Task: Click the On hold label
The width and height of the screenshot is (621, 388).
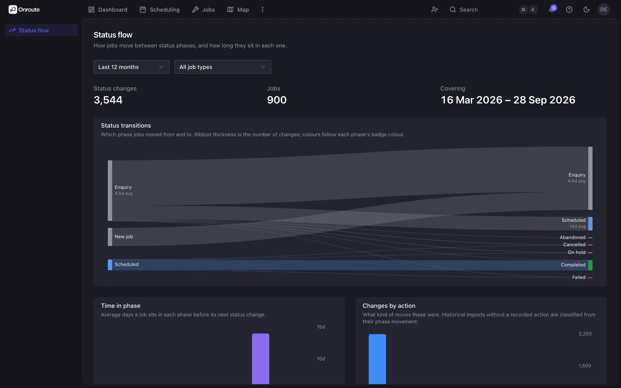Action: coord(577,252)
